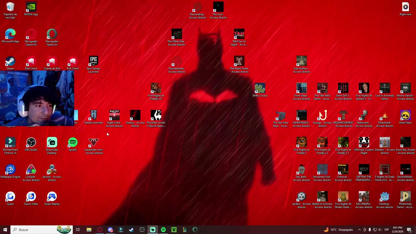Open the NVIDIA App desktop shortcut
Screen dimensions: 416x234
click(x=31, y=9)
